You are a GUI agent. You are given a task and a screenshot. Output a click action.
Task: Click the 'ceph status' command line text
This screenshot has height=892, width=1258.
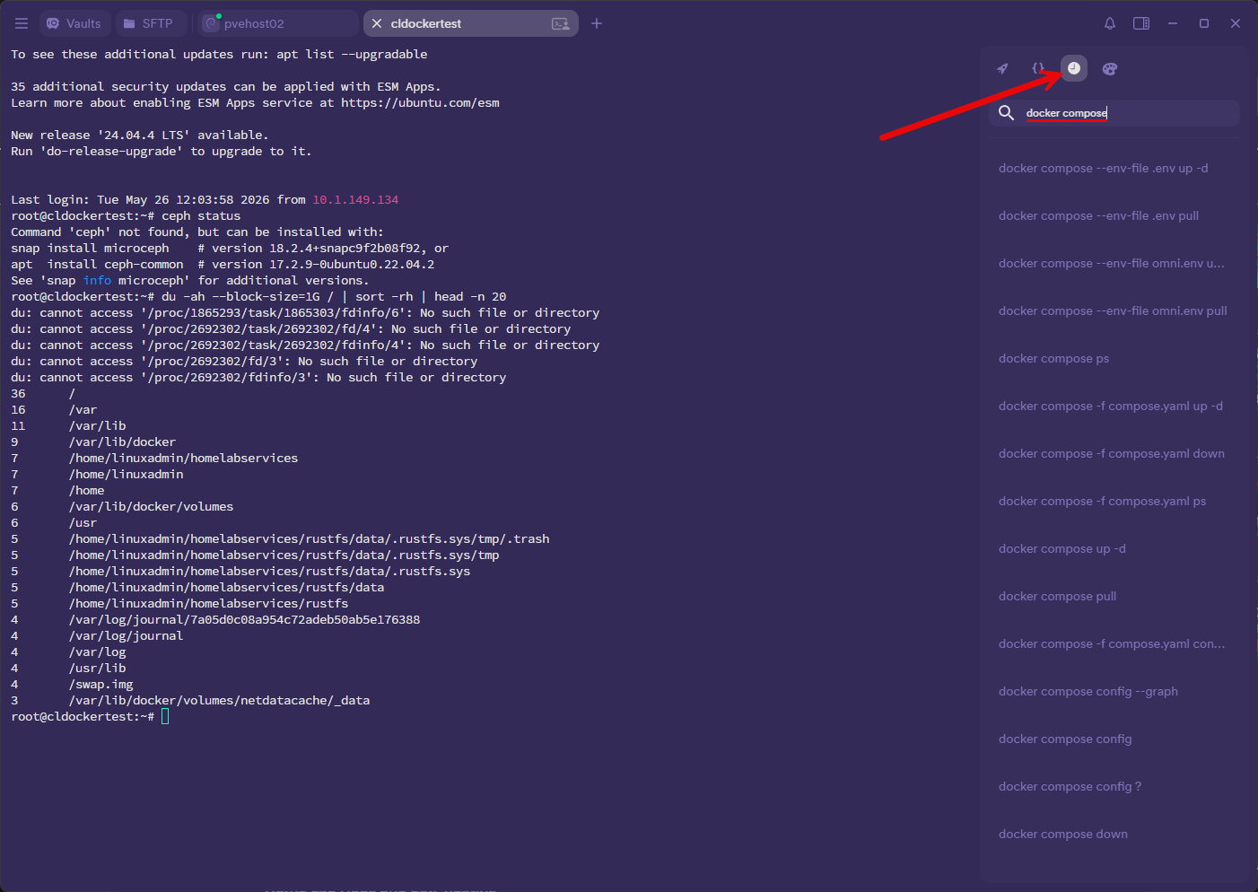[201, 216]
